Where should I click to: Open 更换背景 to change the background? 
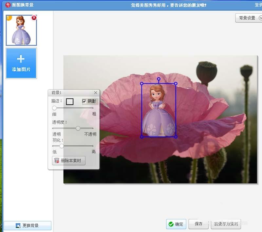(27, 225)
